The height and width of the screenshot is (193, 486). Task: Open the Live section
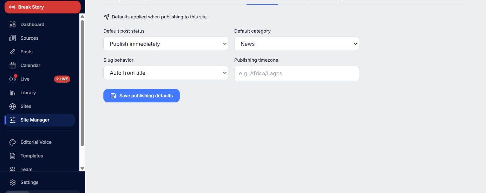point(40,79)
